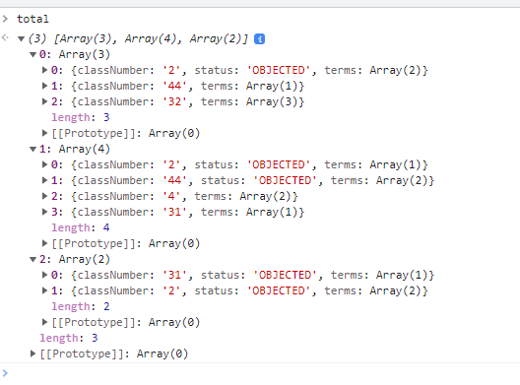Collapse the '2: Array(2)' node
This screenshot has width=520, height=385.
click(x=32, y=260)
